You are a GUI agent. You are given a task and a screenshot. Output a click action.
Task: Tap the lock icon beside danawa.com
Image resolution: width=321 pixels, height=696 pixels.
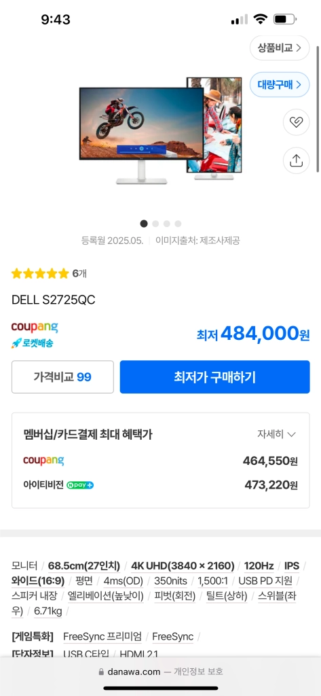pyautogui.click(x=102, y=672)
